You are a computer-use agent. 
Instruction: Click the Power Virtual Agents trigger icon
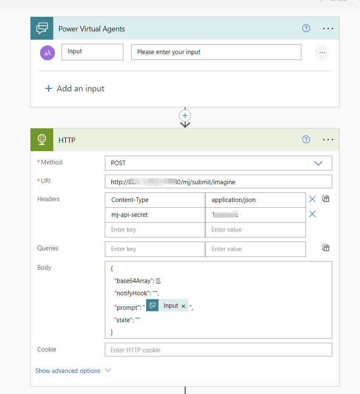[42, 28]
